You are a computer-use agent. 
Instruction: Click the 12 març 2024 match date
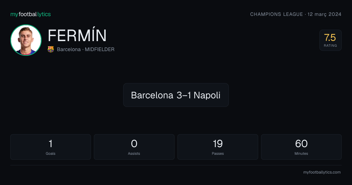tap(324, 14)
